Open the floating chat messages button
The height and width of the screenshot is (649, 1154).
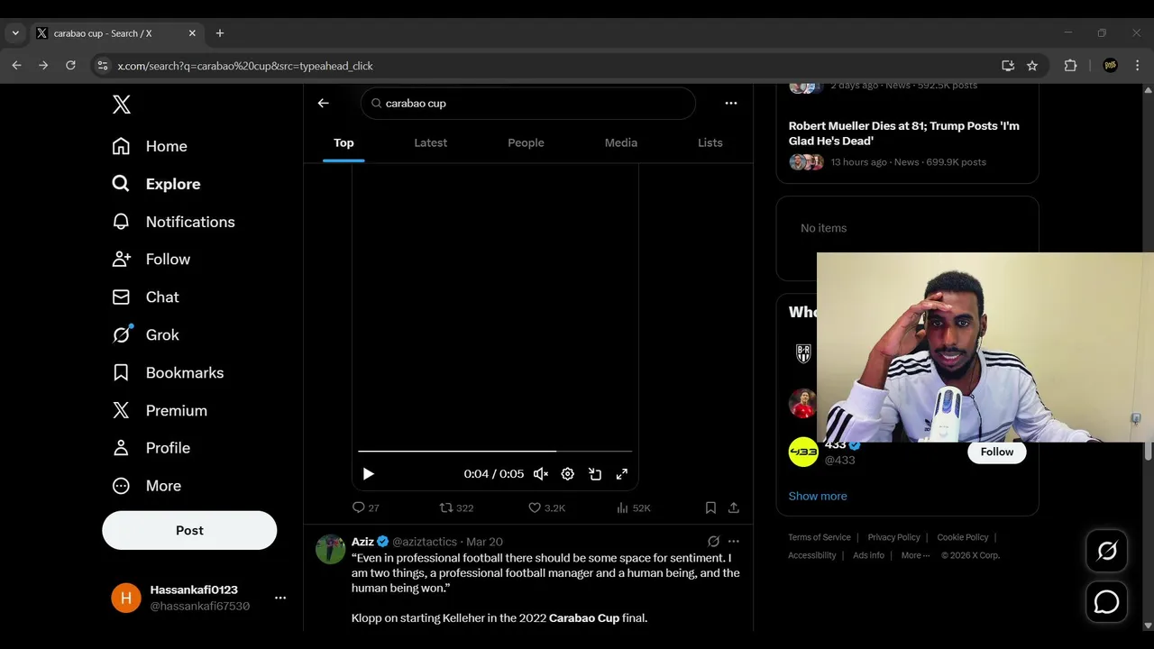(x=1107, y=602)
